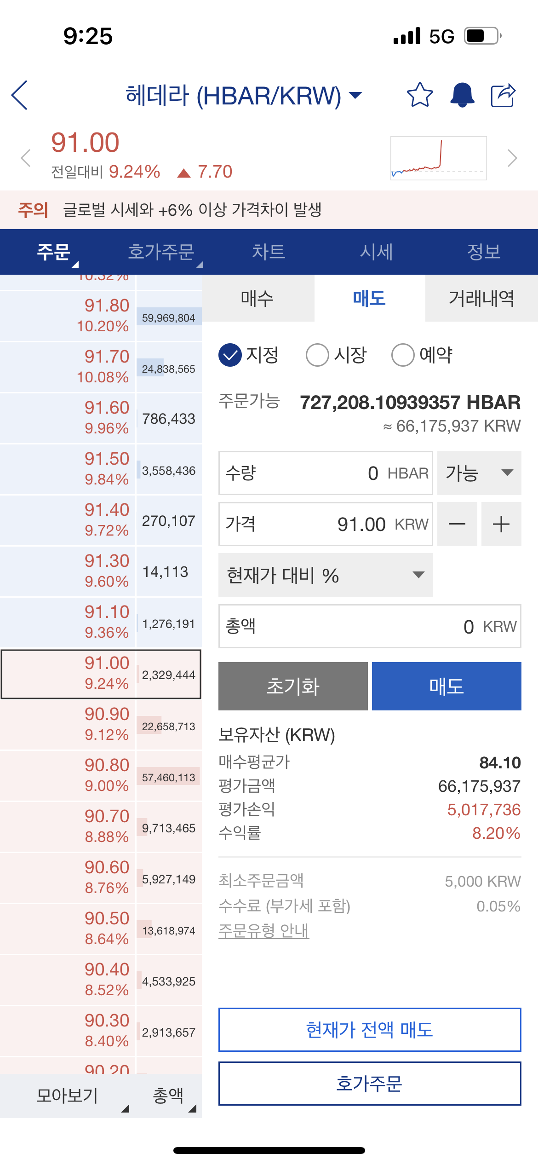
Task: Select the 90.30 bid price row
Action: [101, 1031]
